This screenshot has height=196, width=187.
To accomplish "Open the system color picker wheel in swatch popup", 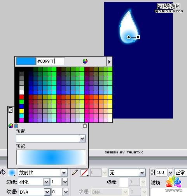I will [x=85, y=61].
